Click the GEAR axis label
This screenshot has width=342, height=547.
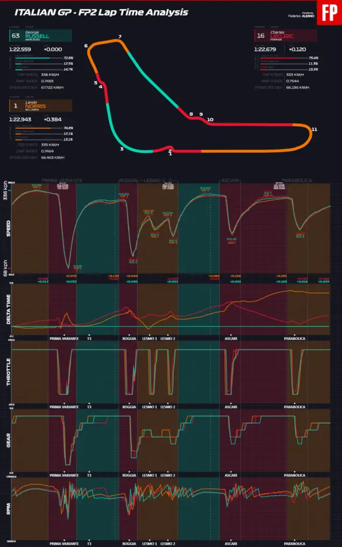[x=7, y=440]
